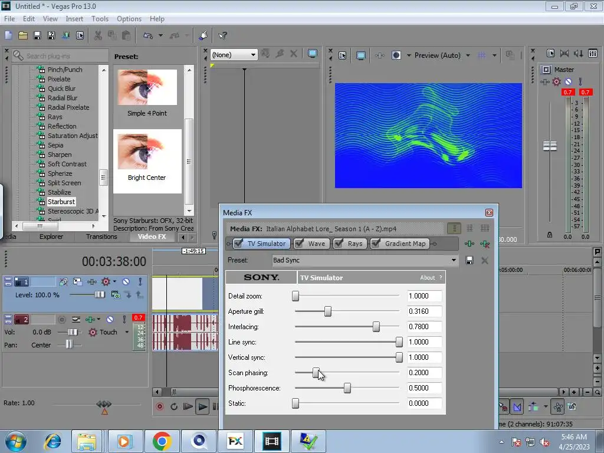The image size is (604, 453).
Task: Click the downmix output icon in Master panel
Action: [564, 54]
